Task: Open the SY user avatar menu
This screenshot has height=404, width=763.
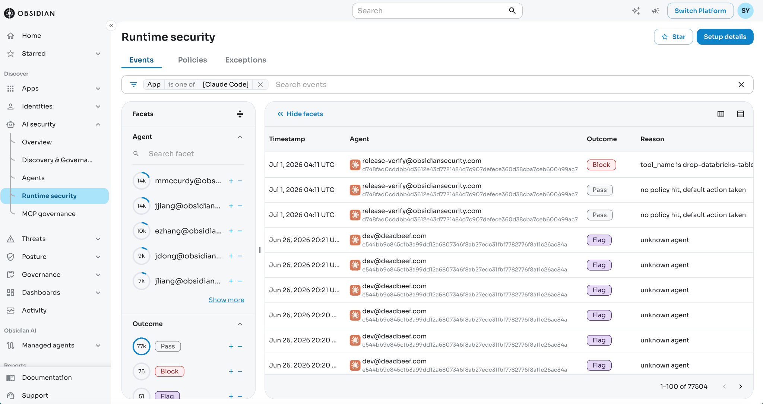Action: [x=745, y=11]
